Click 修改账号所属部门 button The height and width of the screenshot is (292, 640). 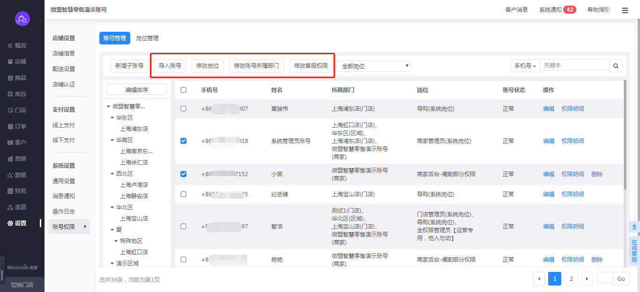[x=256, y=66]
